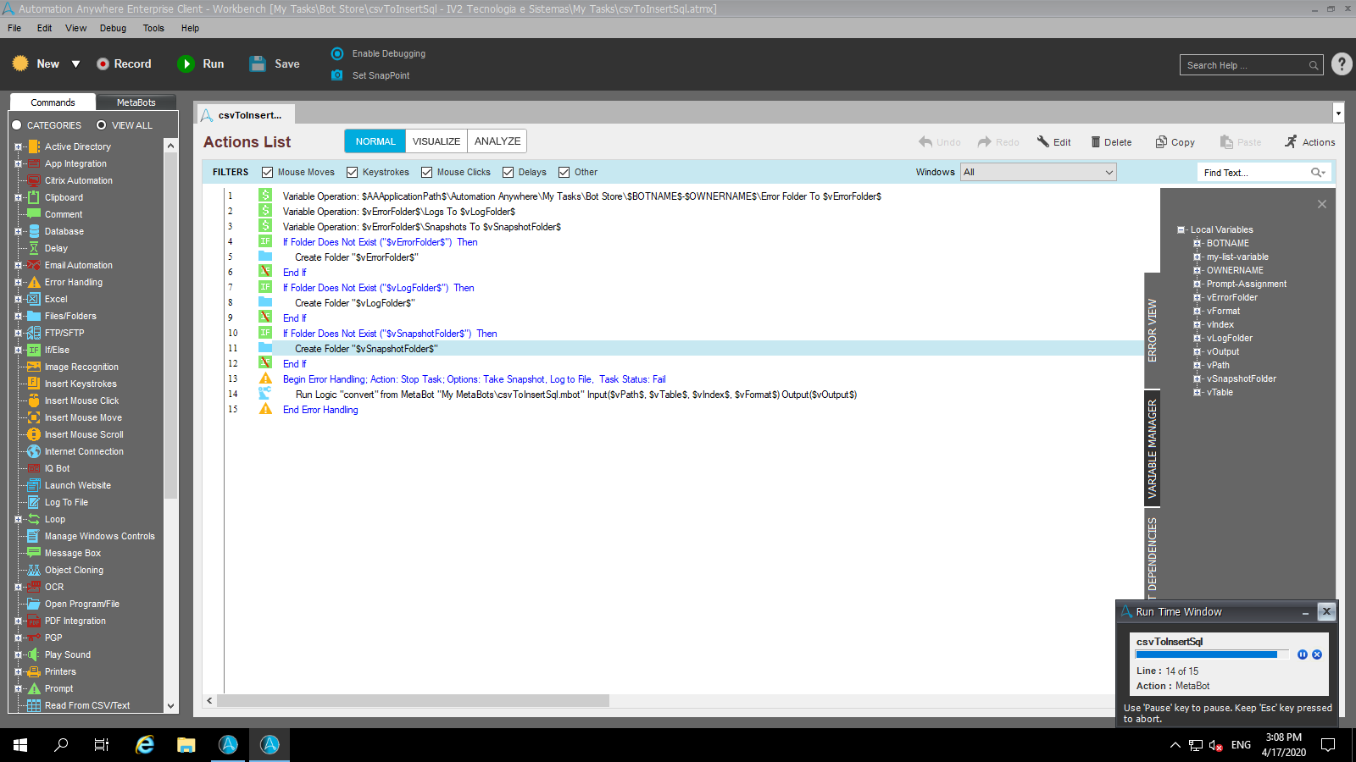This screenshot has height=762, width=1356.
Task: Toggle the Mouse Clicks filter checkbox
Action: (x=427, y=173)
